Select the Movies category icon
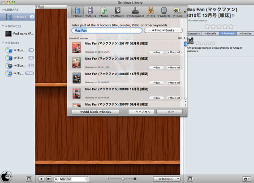This screenshot has width=254, height=183. tap(90, 12)
